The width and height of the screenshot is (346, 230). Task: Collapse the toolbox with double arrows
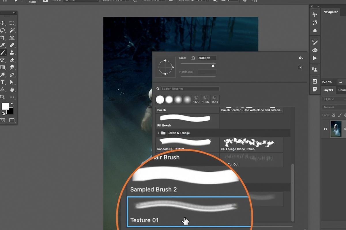click(14, 13)
